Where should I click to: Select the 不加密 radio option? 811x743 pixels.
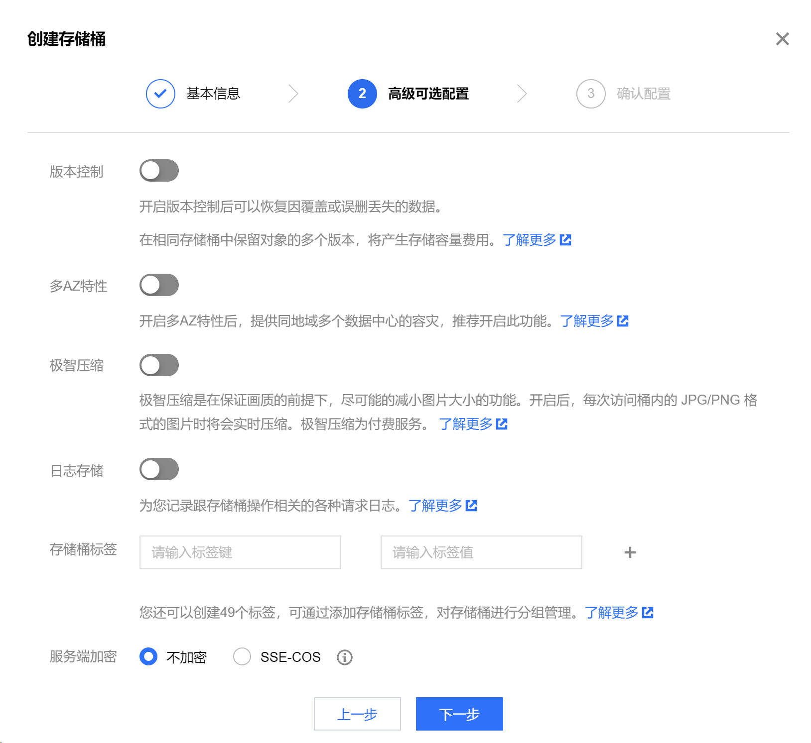click(148, 657)
